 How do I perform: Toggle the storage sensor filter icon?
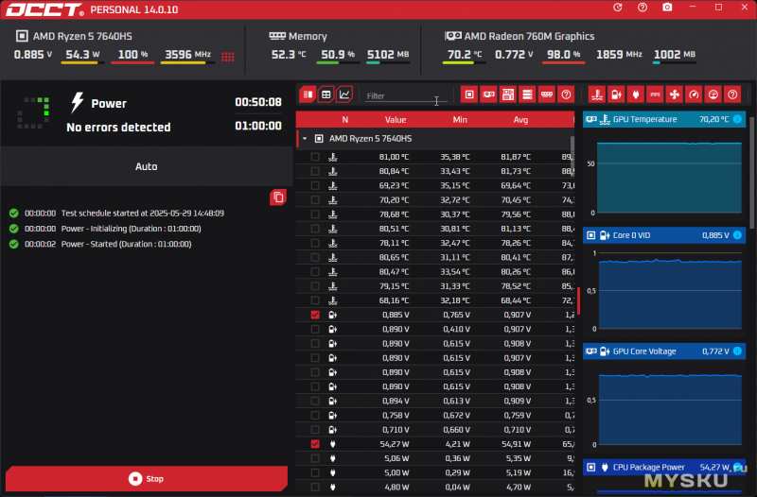[527, 94]
